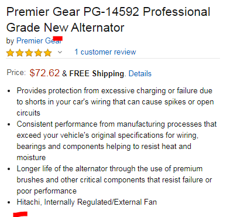227x217 pixels.
Task: Click the PG-14592 Alternator product title
Action: [108, 19]
